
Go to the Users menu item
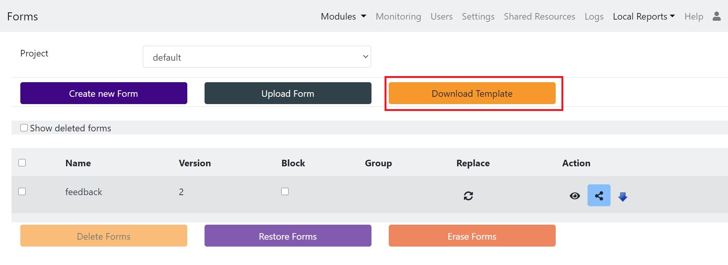tap(441, 17)
